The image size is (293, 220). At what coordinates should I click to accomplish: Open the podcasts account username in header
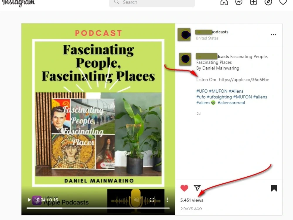[212, 32]
